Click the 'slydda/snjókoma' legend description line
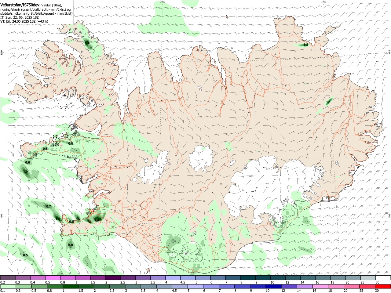 click(36, 13)
